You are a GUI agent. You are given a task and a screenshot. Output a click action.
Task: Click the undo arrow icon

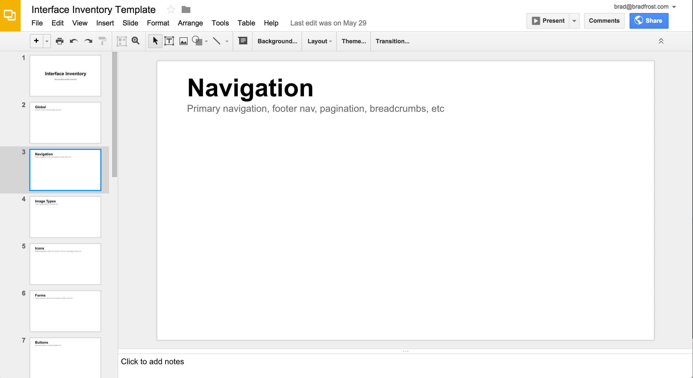74,41
